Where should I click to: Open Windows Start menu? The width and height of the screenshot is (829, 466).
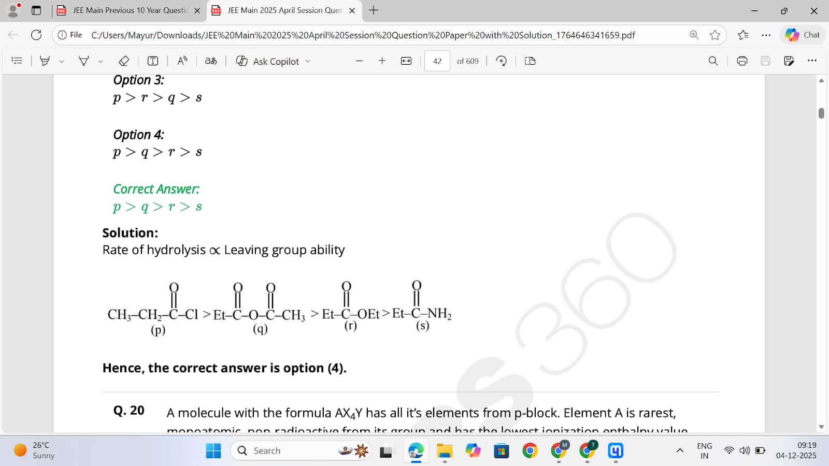(x=213, y=451)
